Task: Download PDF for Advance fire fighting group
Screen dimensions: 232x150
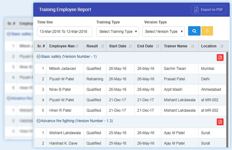Action: point(220,122)
